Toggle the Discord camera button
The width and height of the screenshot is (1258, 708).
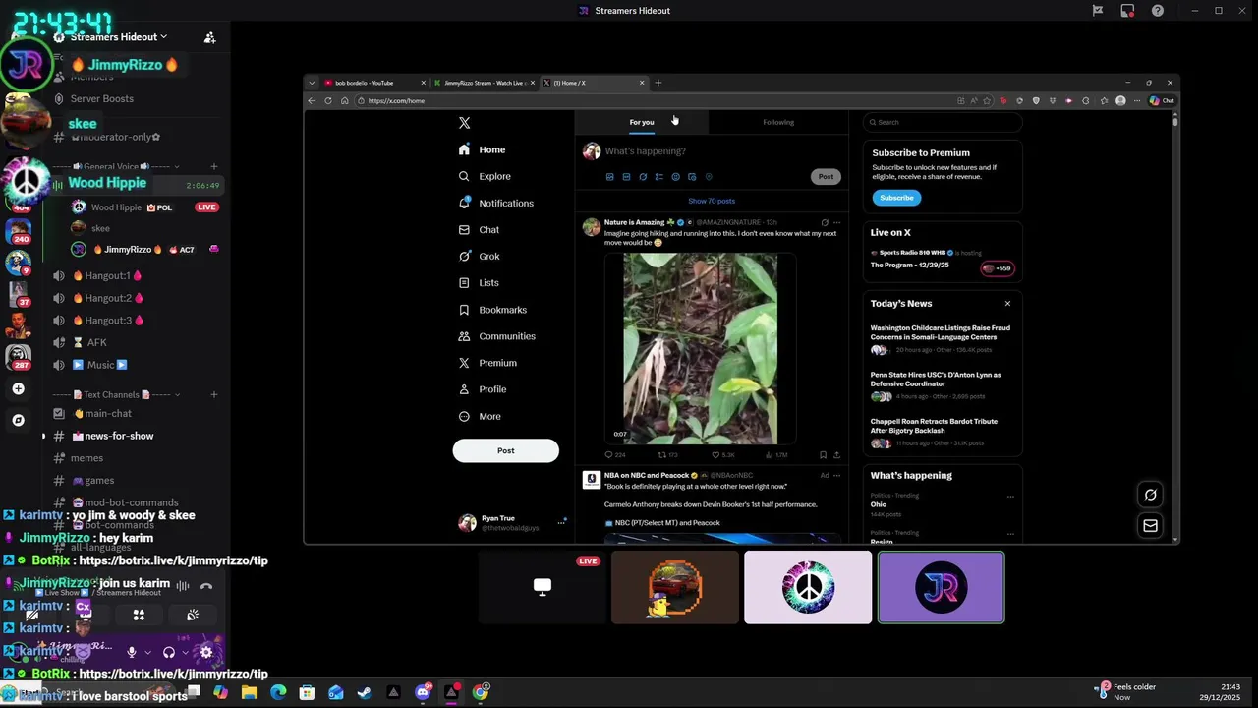32,615
